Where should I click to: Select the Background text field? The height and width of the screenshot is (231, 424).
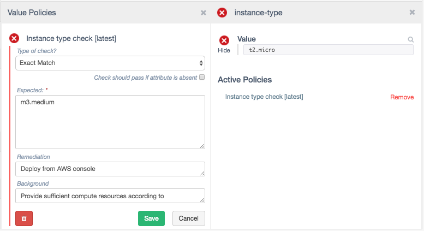pos(110,196)
